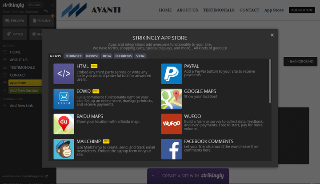Click drag handle beside TESTIMONIALS section

pyautogui.click(x=5, y=67)
